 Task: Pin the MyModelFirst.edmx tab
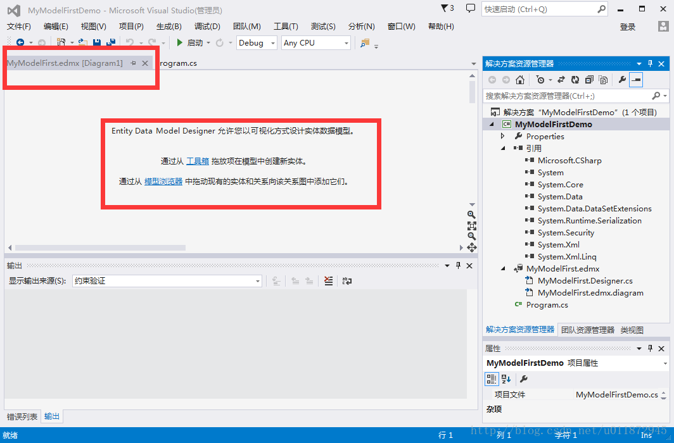(x=133, y=63)
